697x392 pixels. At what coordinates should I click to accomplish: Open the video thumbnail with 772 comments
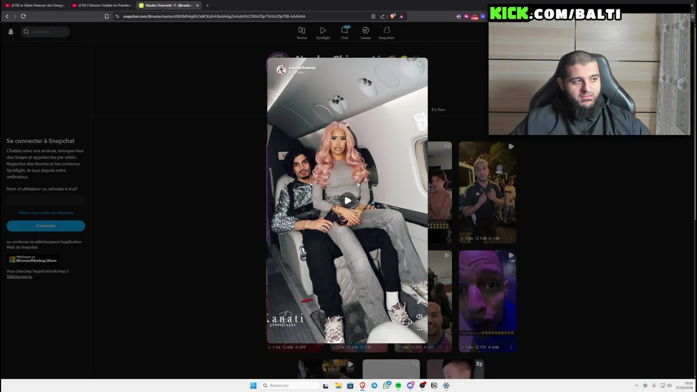[x=487, y=301]
